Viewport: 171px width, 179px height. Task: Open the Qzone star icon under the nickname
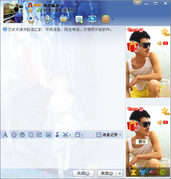click(x=30, y=10)
